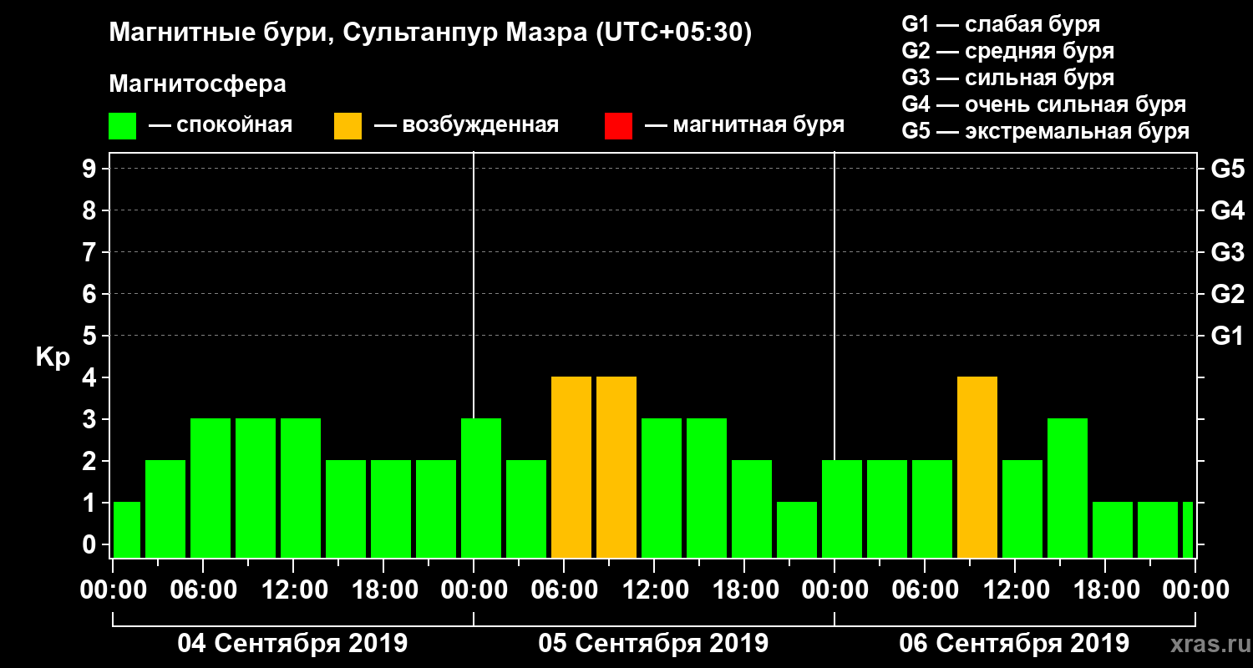Viewport: 1253px width, 668px height.
Task: Click the narrow first green bar starting 04 Сентября
Action: point(127,529)
